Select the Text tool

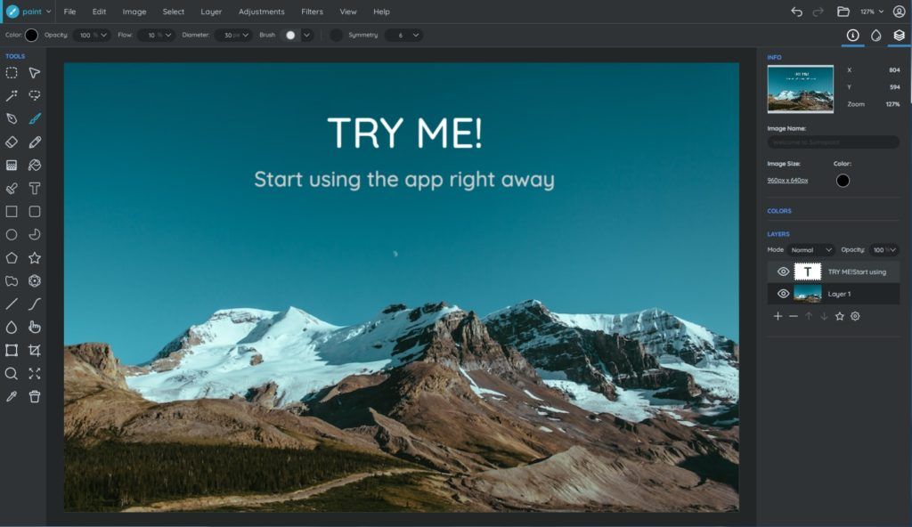pos(35,188)
